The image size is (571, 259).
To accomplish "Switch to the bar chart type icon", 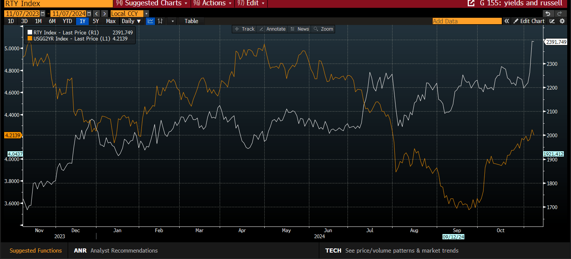I will 160,21.
